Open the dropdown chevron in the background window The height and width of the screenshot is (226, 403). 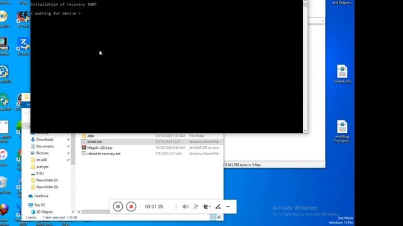[322, 21]
